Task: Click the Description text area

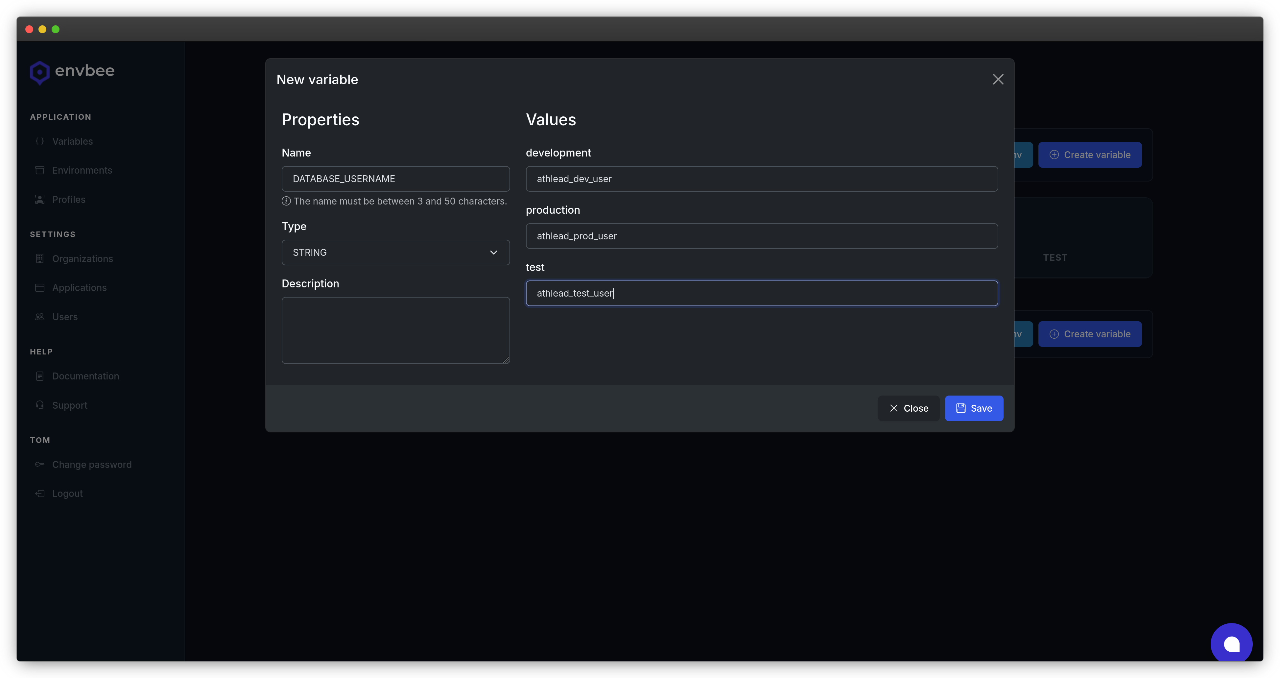Action: [x=395, y=330]
